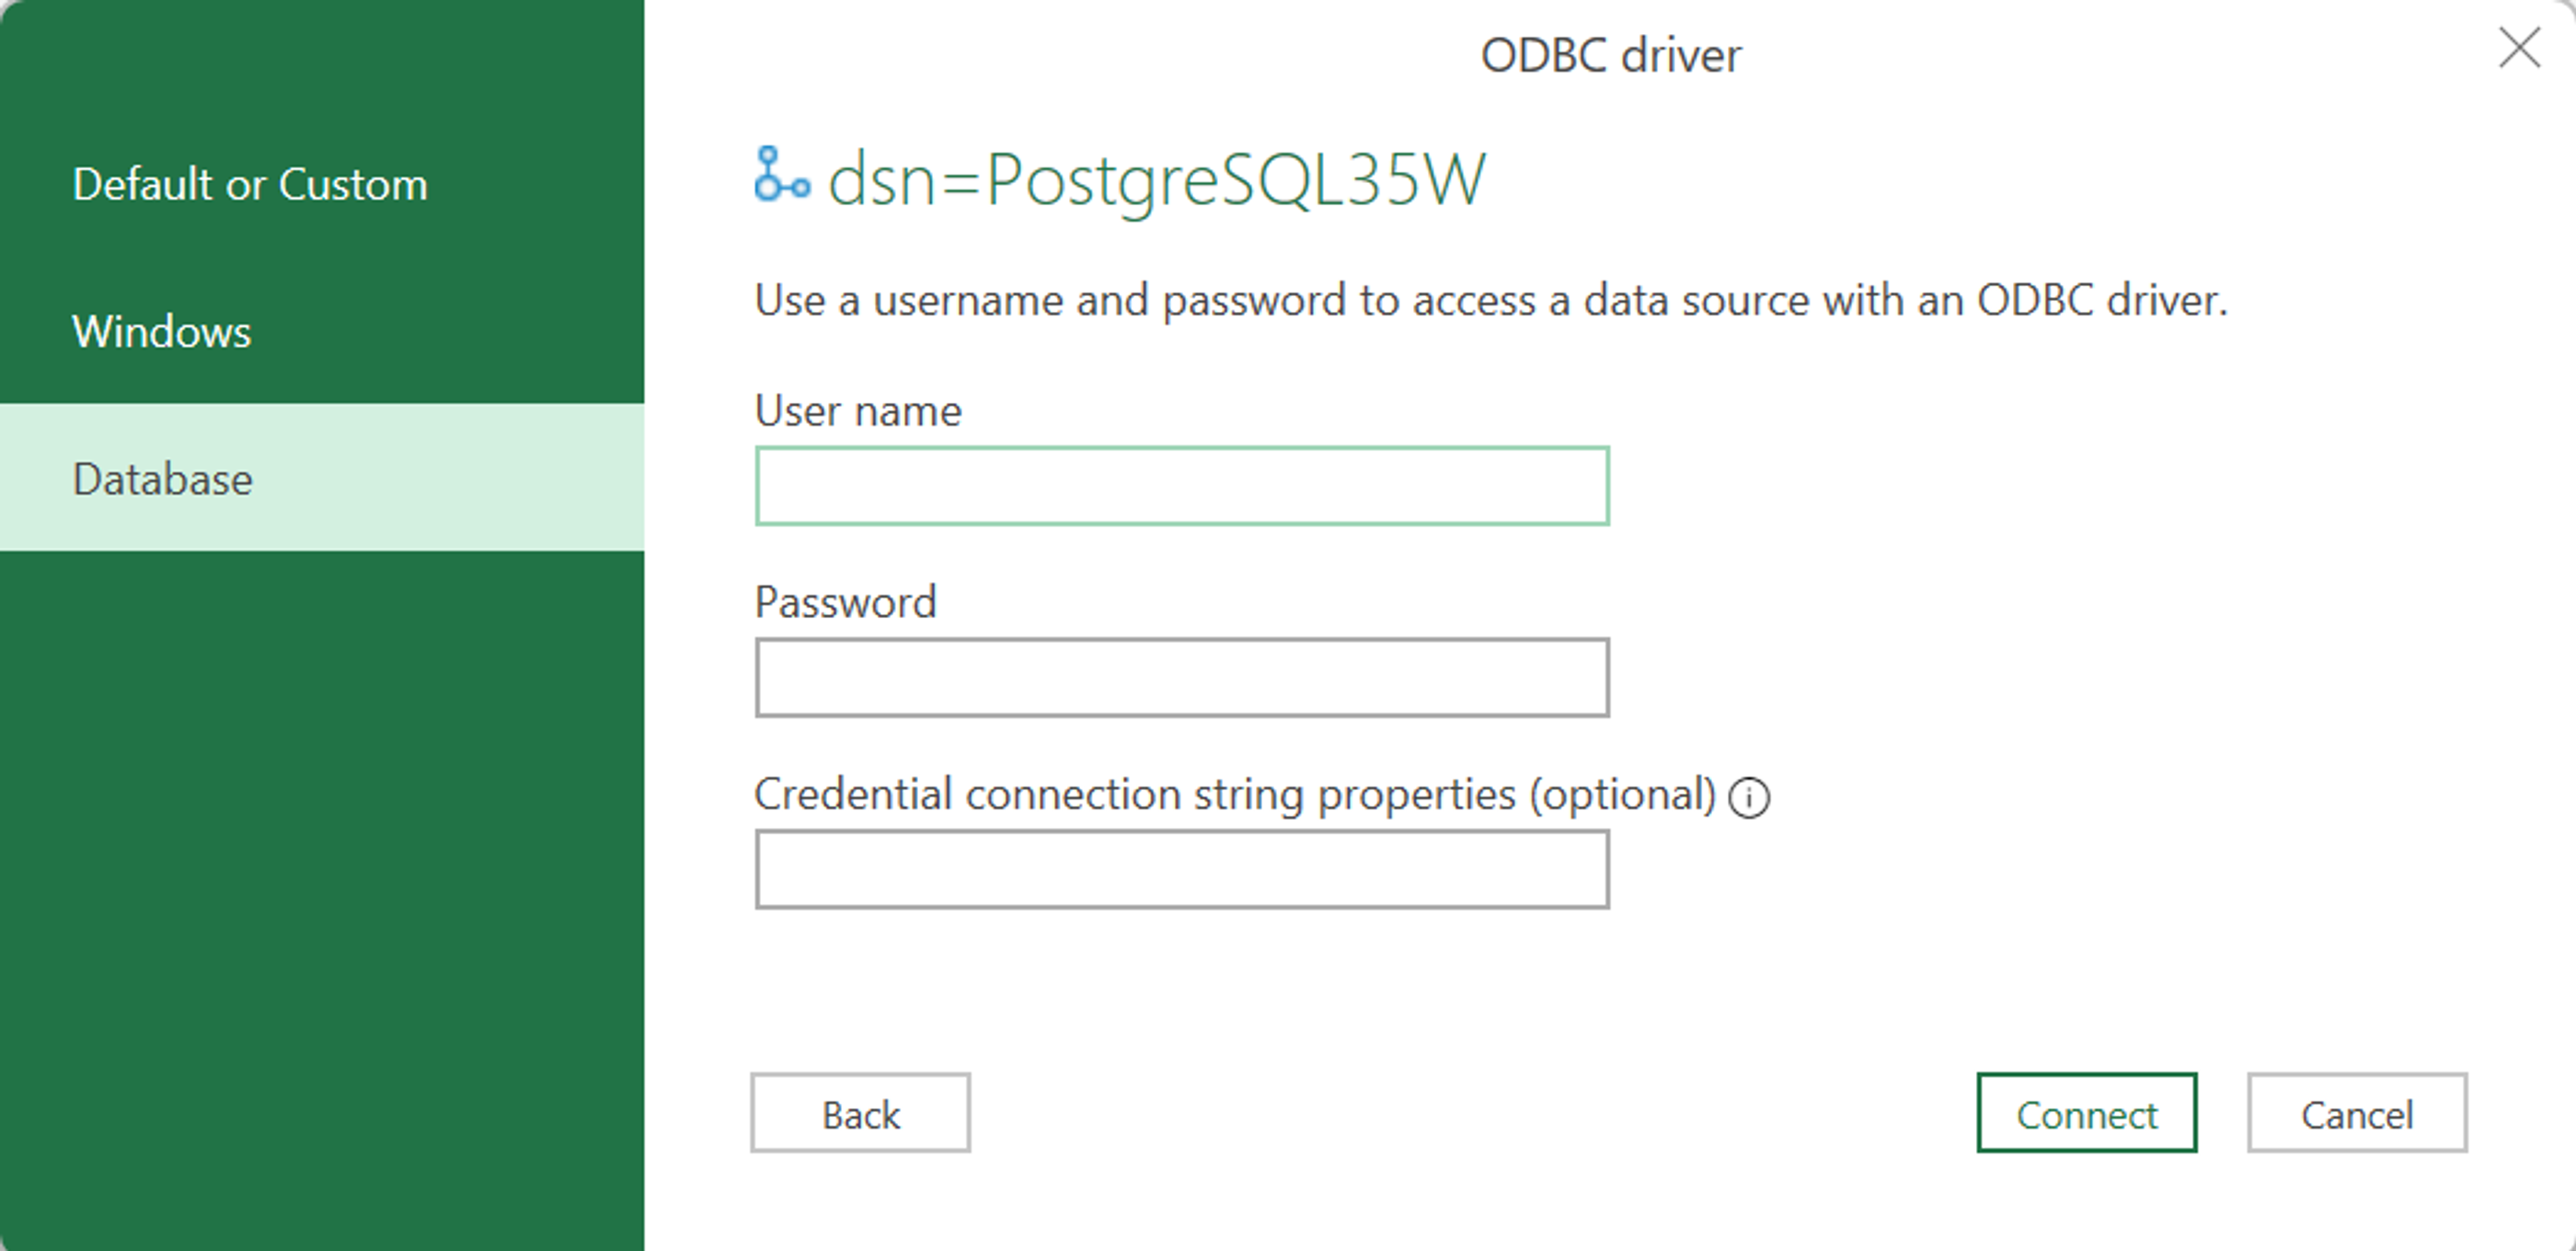Focus the User name input field
The width and height of the screenshot is (2576, 1251).
[x=1182, y=486]
